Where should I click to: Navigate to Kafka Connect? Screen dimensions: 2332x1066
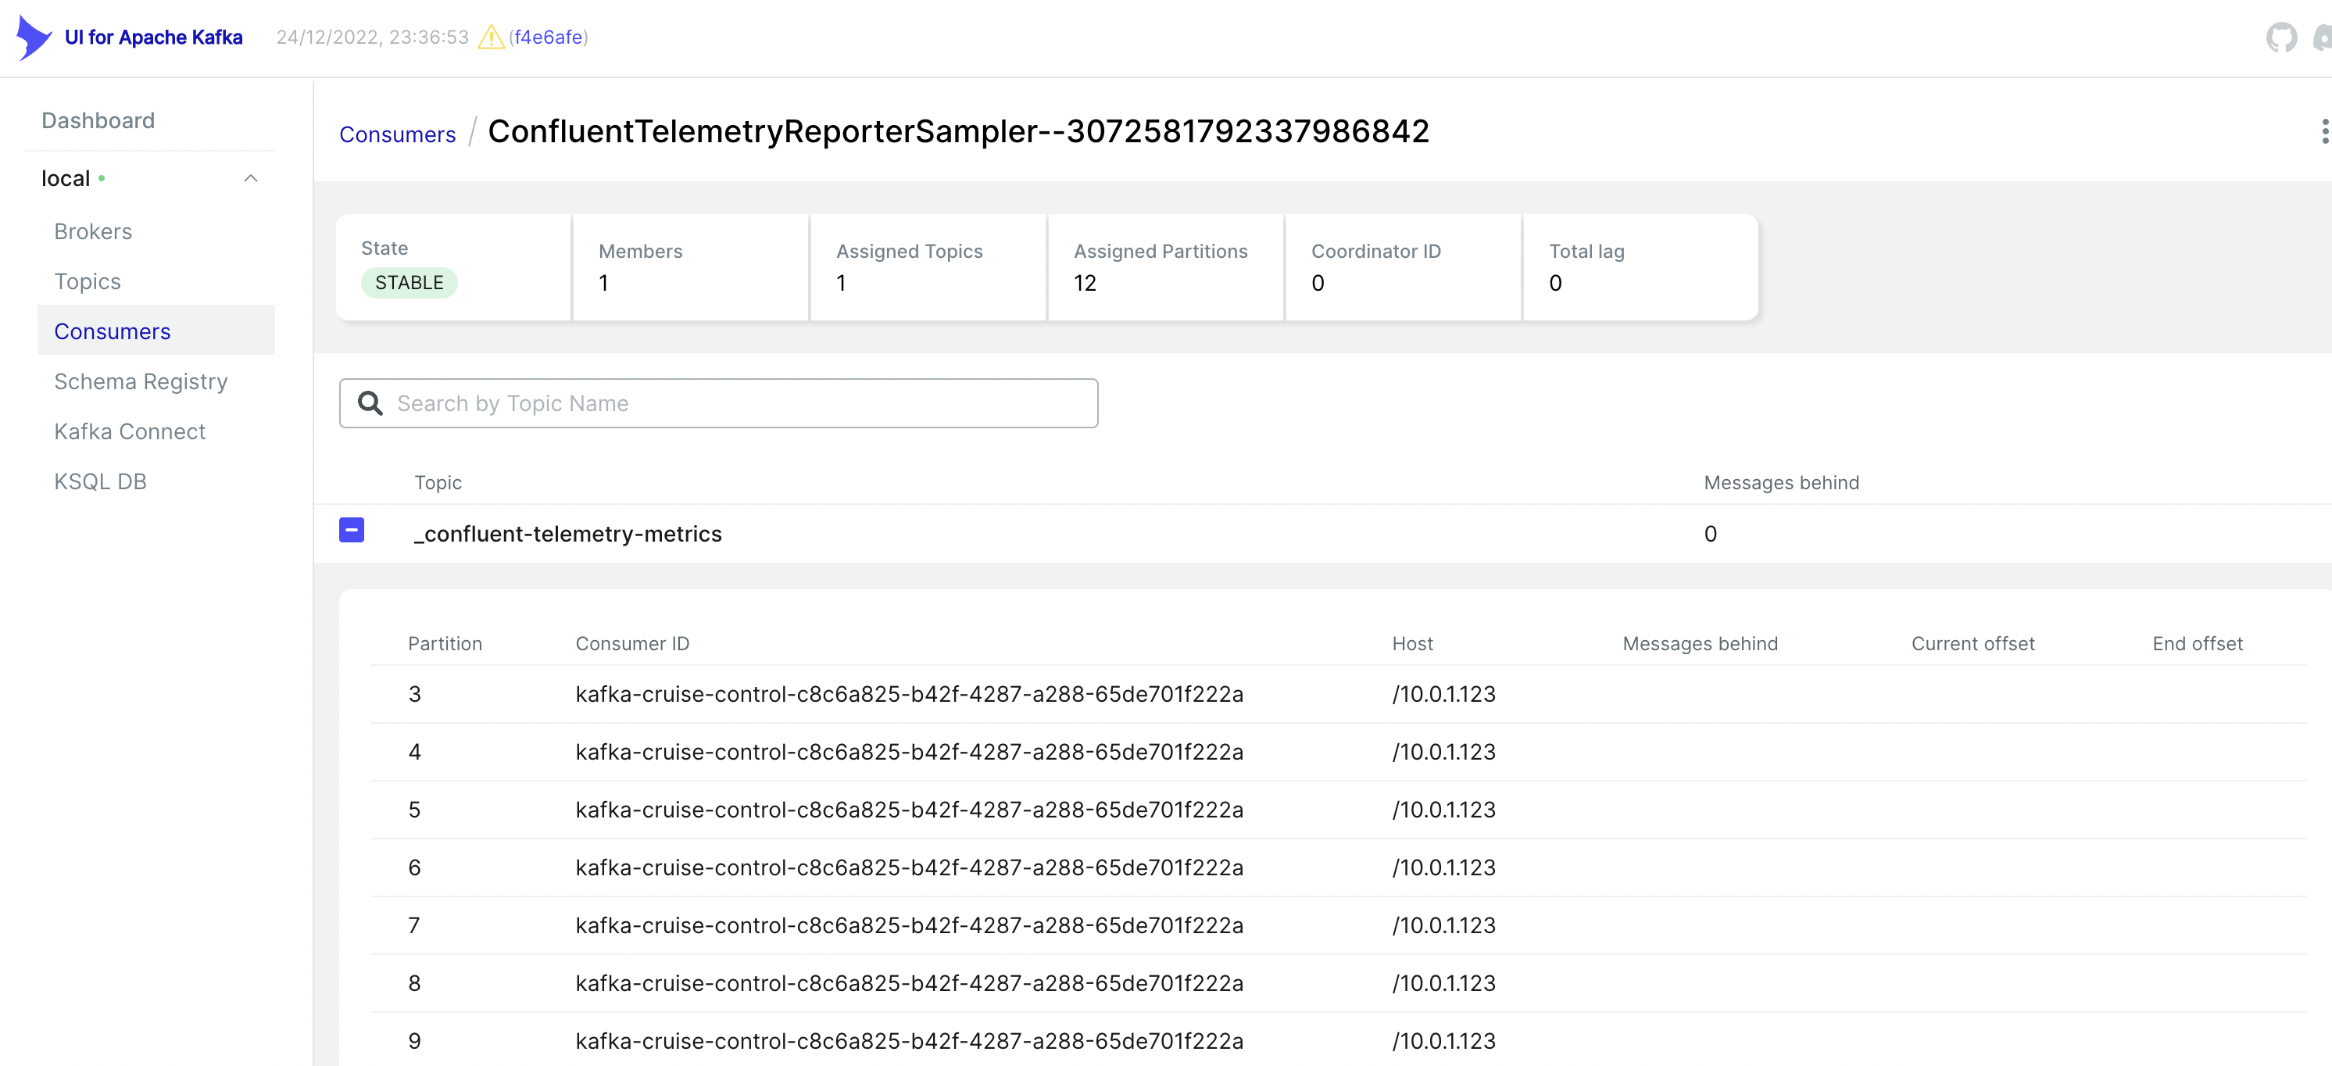tap(130, 431)
